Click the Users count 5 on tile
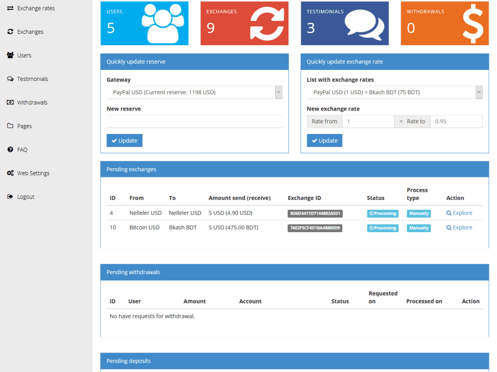This screenshot has height=372, width=497. (111, 28)
